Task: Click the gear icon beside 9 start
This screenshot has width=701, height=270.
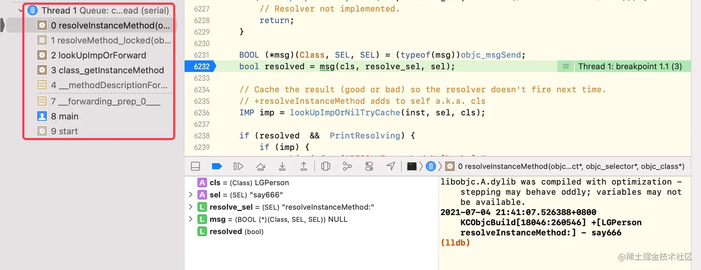Action: (x=42, y=131)
